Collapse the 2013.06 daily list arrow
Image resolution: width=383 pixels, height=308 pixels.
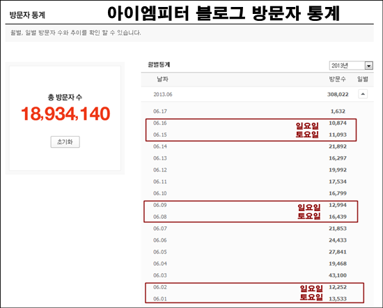(x=363, y=94)
